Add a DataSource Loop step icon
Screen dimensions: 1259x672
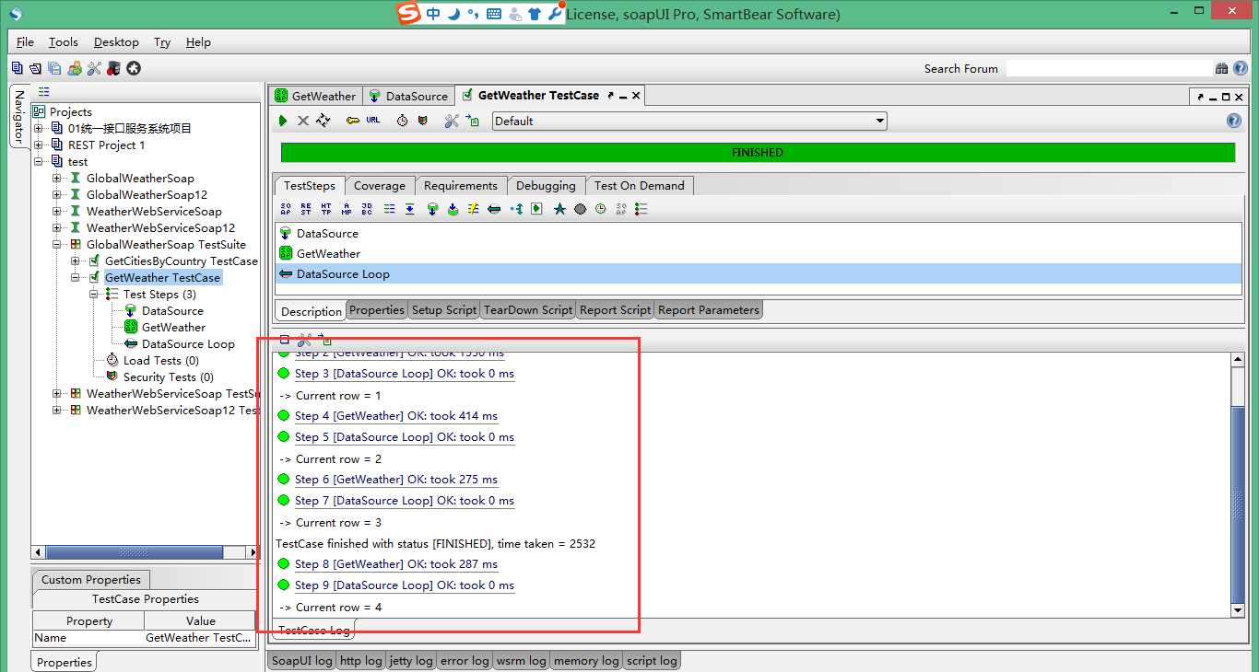pyautogui.click(x=494, y=209)
